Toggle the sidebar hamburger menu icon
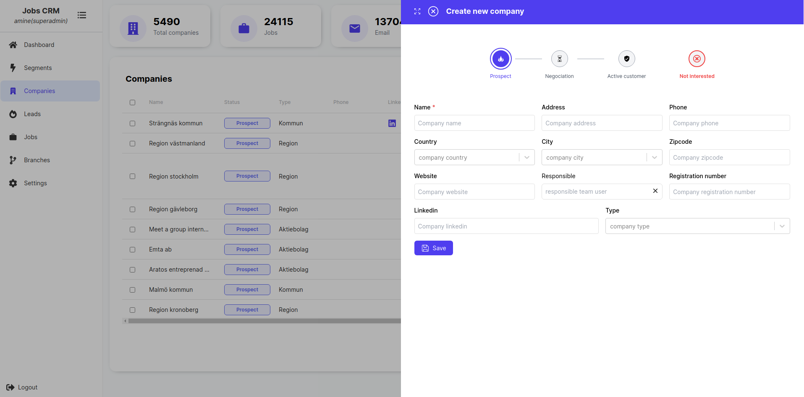The width and height of the screenshot is (804, 397). point(82,15)
